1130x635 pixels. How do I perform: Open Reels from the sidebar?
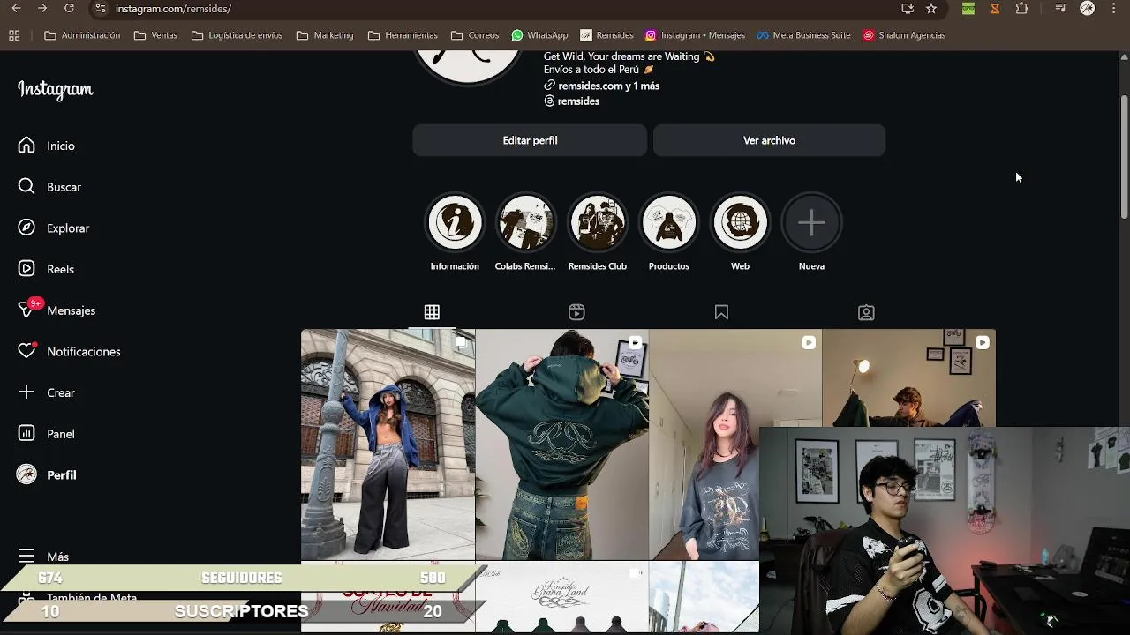click(46, 269)
